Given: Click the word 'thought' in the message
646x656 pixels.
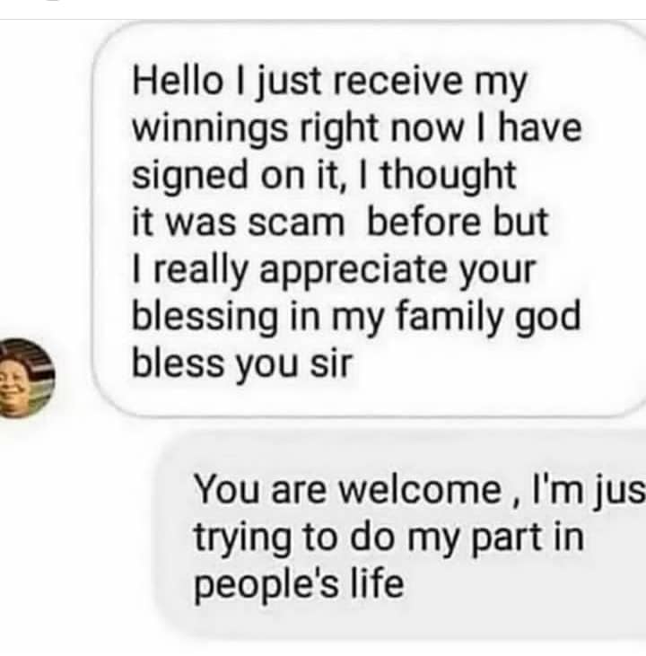Looking at the screenshot, I should coord(449,177).
